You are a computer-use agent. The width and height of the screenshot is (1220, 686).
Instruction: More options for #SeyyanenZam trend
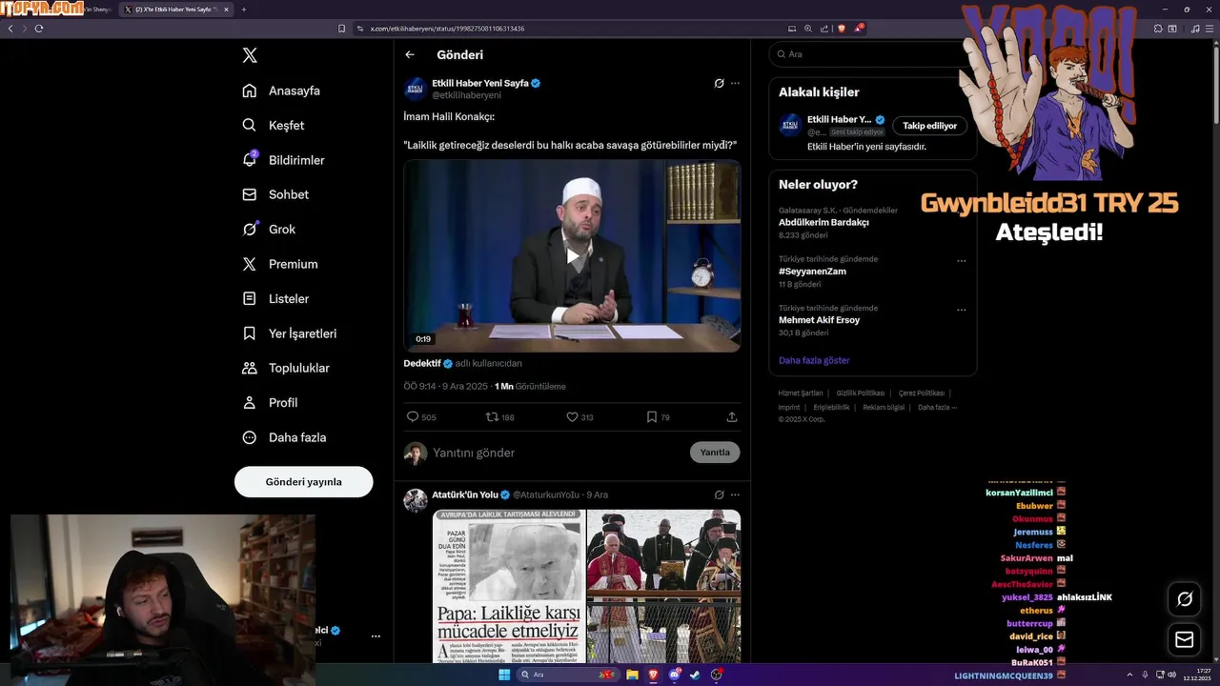(961, 260)
